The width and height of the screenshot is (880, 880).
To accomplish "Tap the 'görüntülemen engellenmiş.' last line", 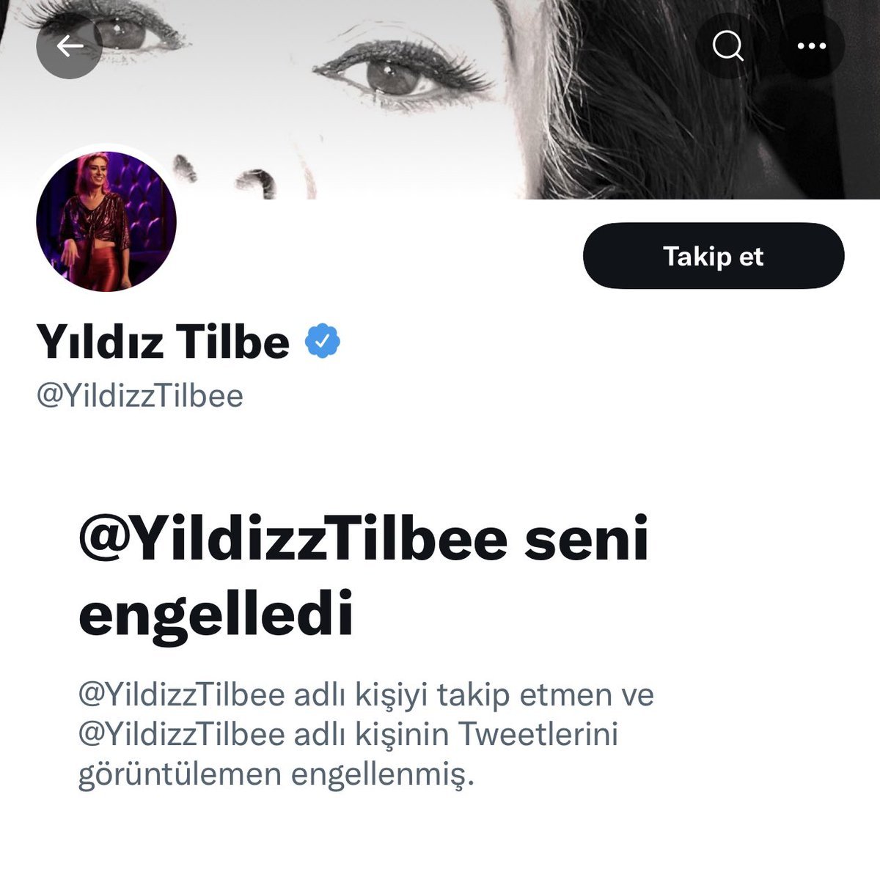I will coord(276,775).
